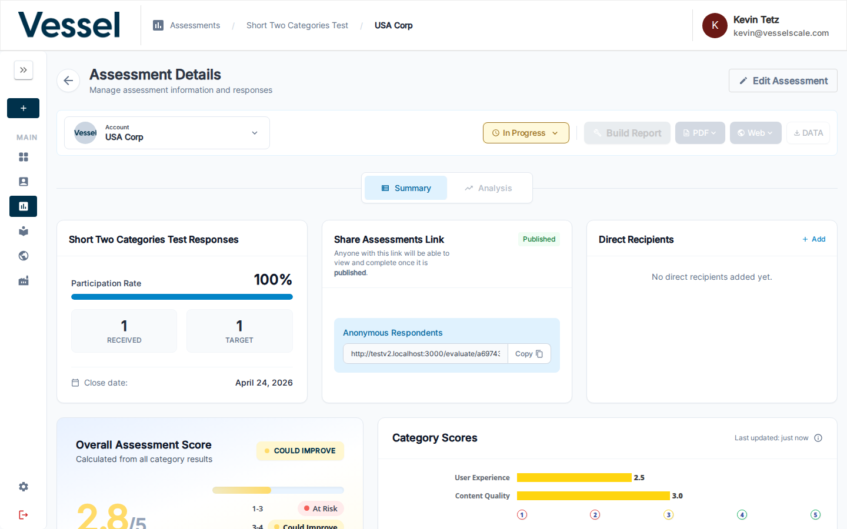Click the 100% participation value
847x529 pixels.
(x=273, y=280)
